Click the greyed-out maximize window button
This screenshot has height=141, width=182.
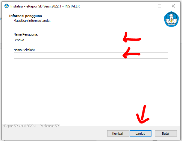coord(160,6)
